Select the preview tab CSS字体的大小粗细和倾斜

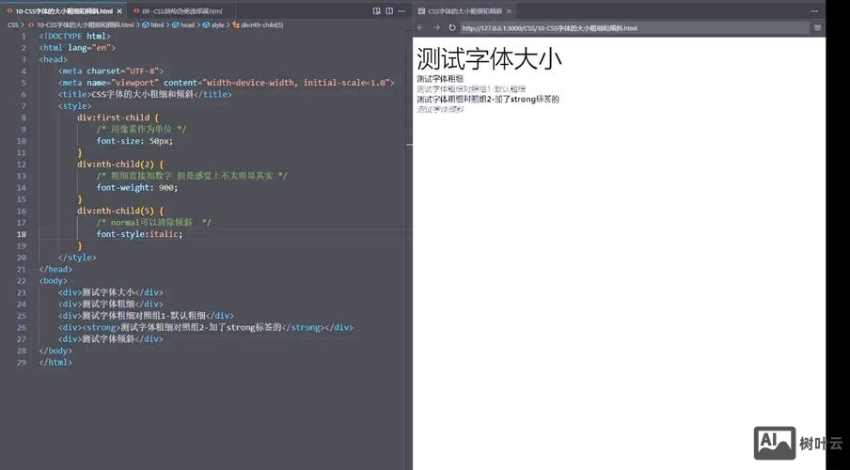click(x=464, y=11)
